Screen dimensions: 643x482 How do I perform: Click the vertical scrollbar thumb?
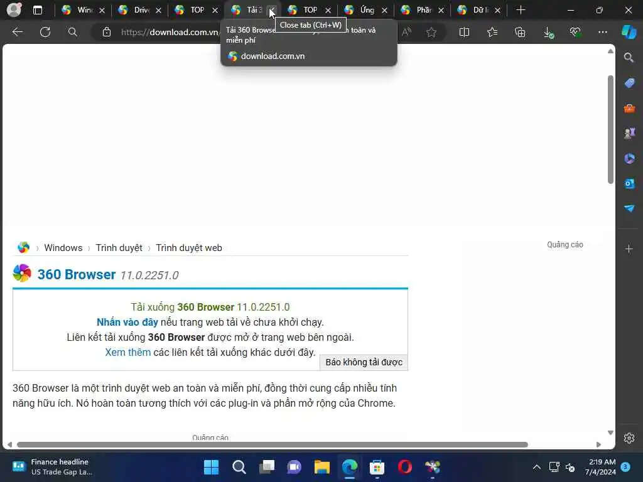pyautogui.click(x=610, y=129)
